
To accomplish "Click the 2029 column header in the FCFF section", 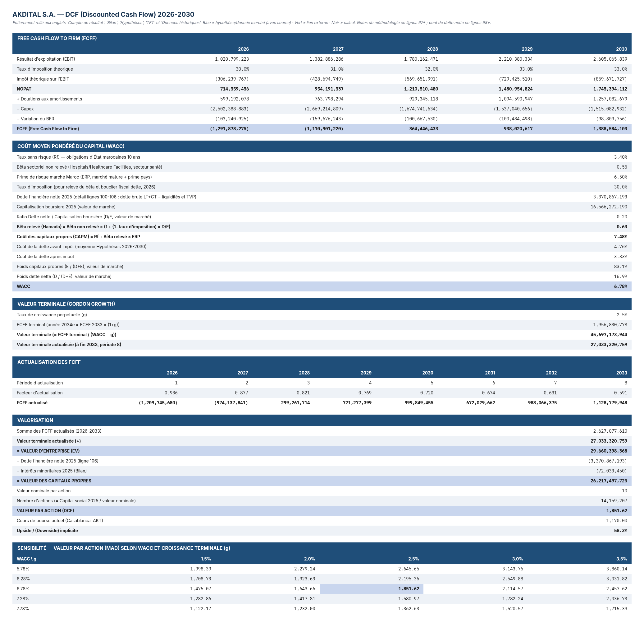I will 527,49.
